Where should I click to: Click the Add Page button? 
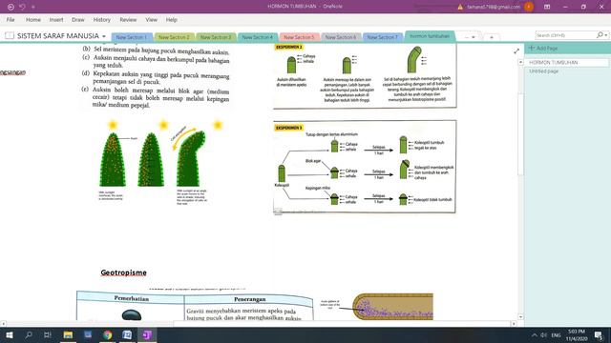pos(543,48)
